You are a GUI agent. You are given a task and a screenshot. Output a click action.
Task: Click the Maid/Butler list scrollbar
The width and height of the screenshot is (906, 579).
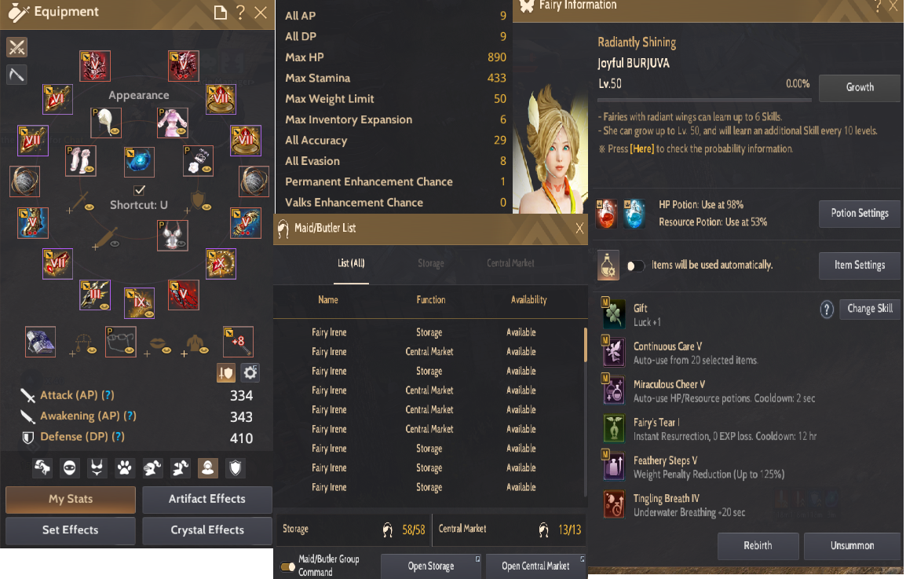pos(586,345)
